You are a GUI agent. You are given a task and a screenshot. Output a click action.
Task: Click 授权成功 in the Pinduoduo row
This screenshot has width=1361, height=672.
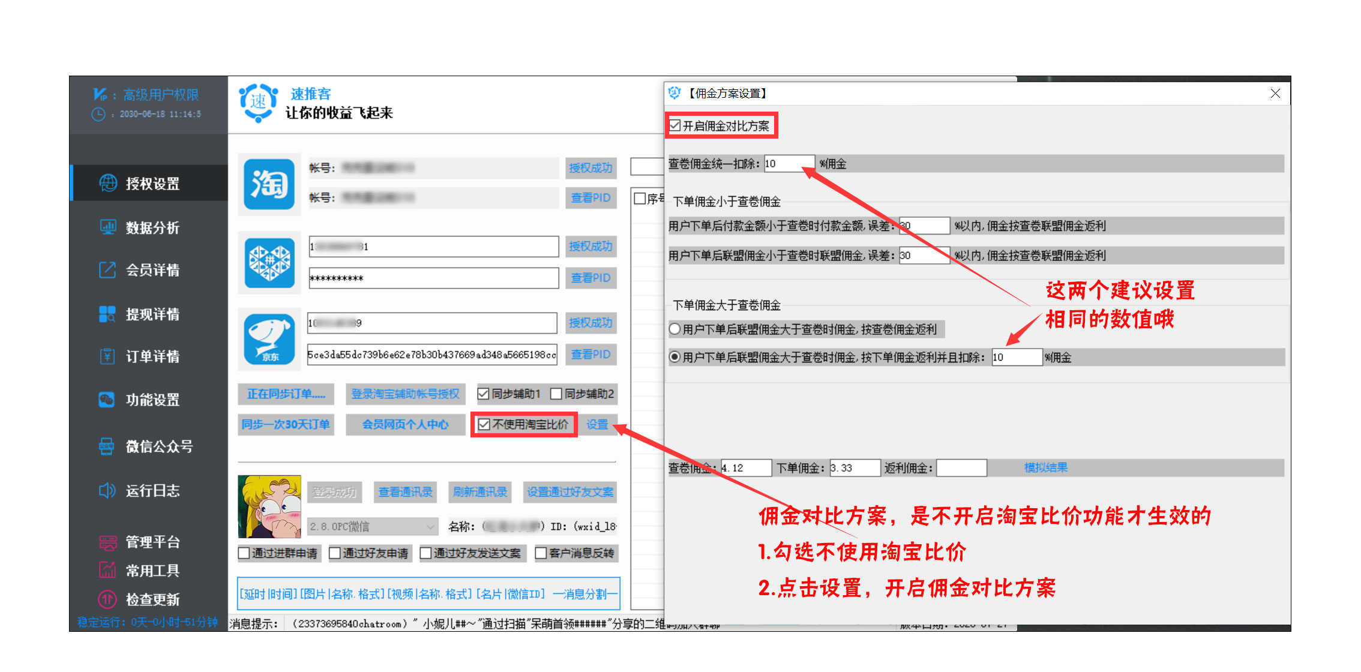pos(591,247)
